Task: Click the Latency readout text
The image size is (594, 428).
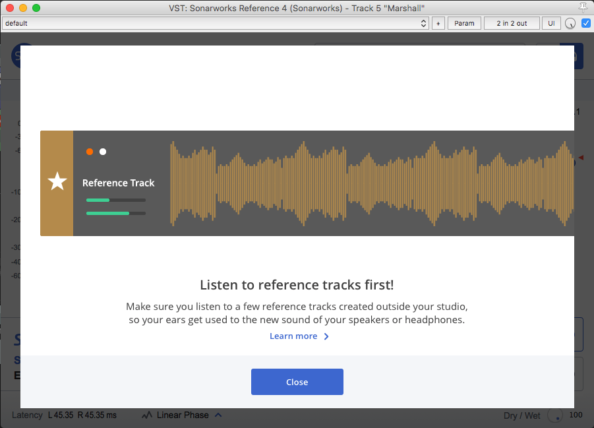Action: pos(65,415)
